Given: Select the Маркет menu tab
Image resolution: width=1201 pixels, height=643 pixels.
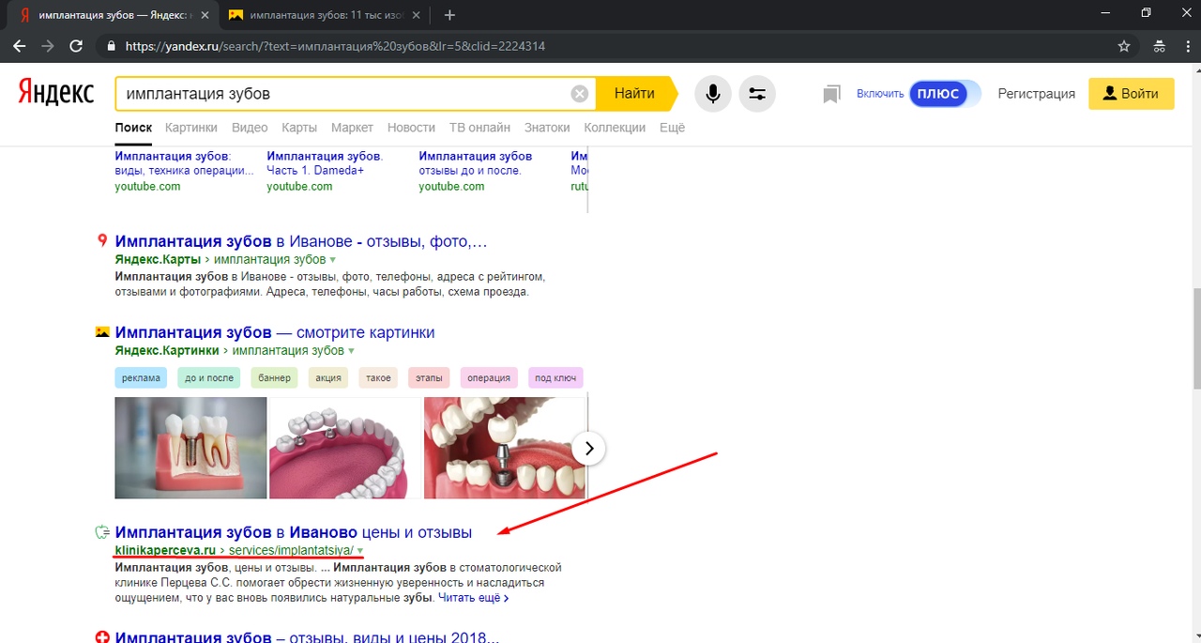Looking at the screenshot, I should [x=352, y=128].
